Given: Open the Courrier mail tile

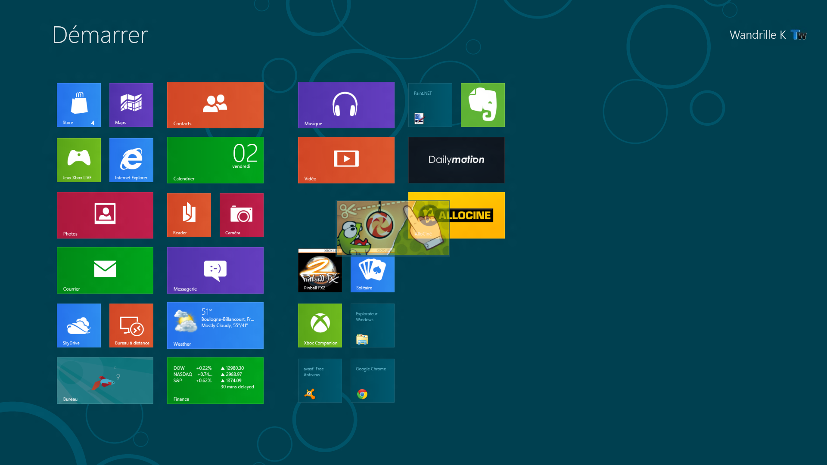Looking at the screenshot, I should (105, 270).
